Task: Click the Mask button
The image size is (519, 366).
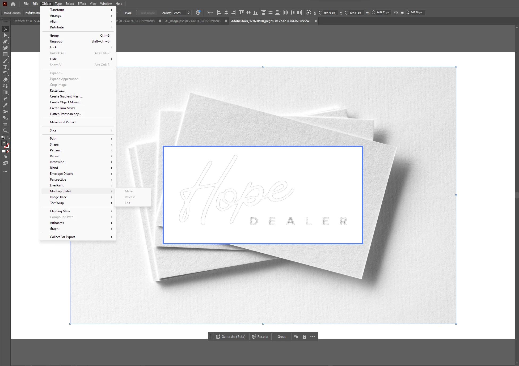Action: click(128, 13)
